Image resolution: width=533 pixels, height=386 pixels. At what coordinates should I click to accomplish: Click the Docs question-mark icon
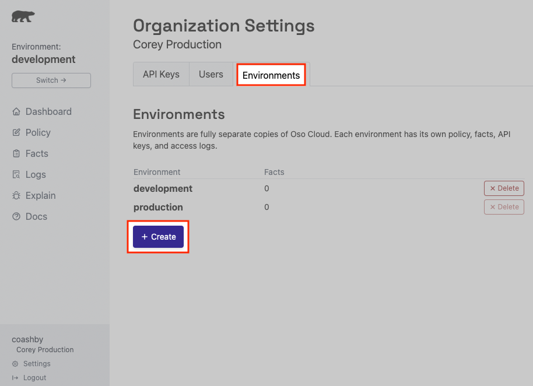[x=16, y=216]
